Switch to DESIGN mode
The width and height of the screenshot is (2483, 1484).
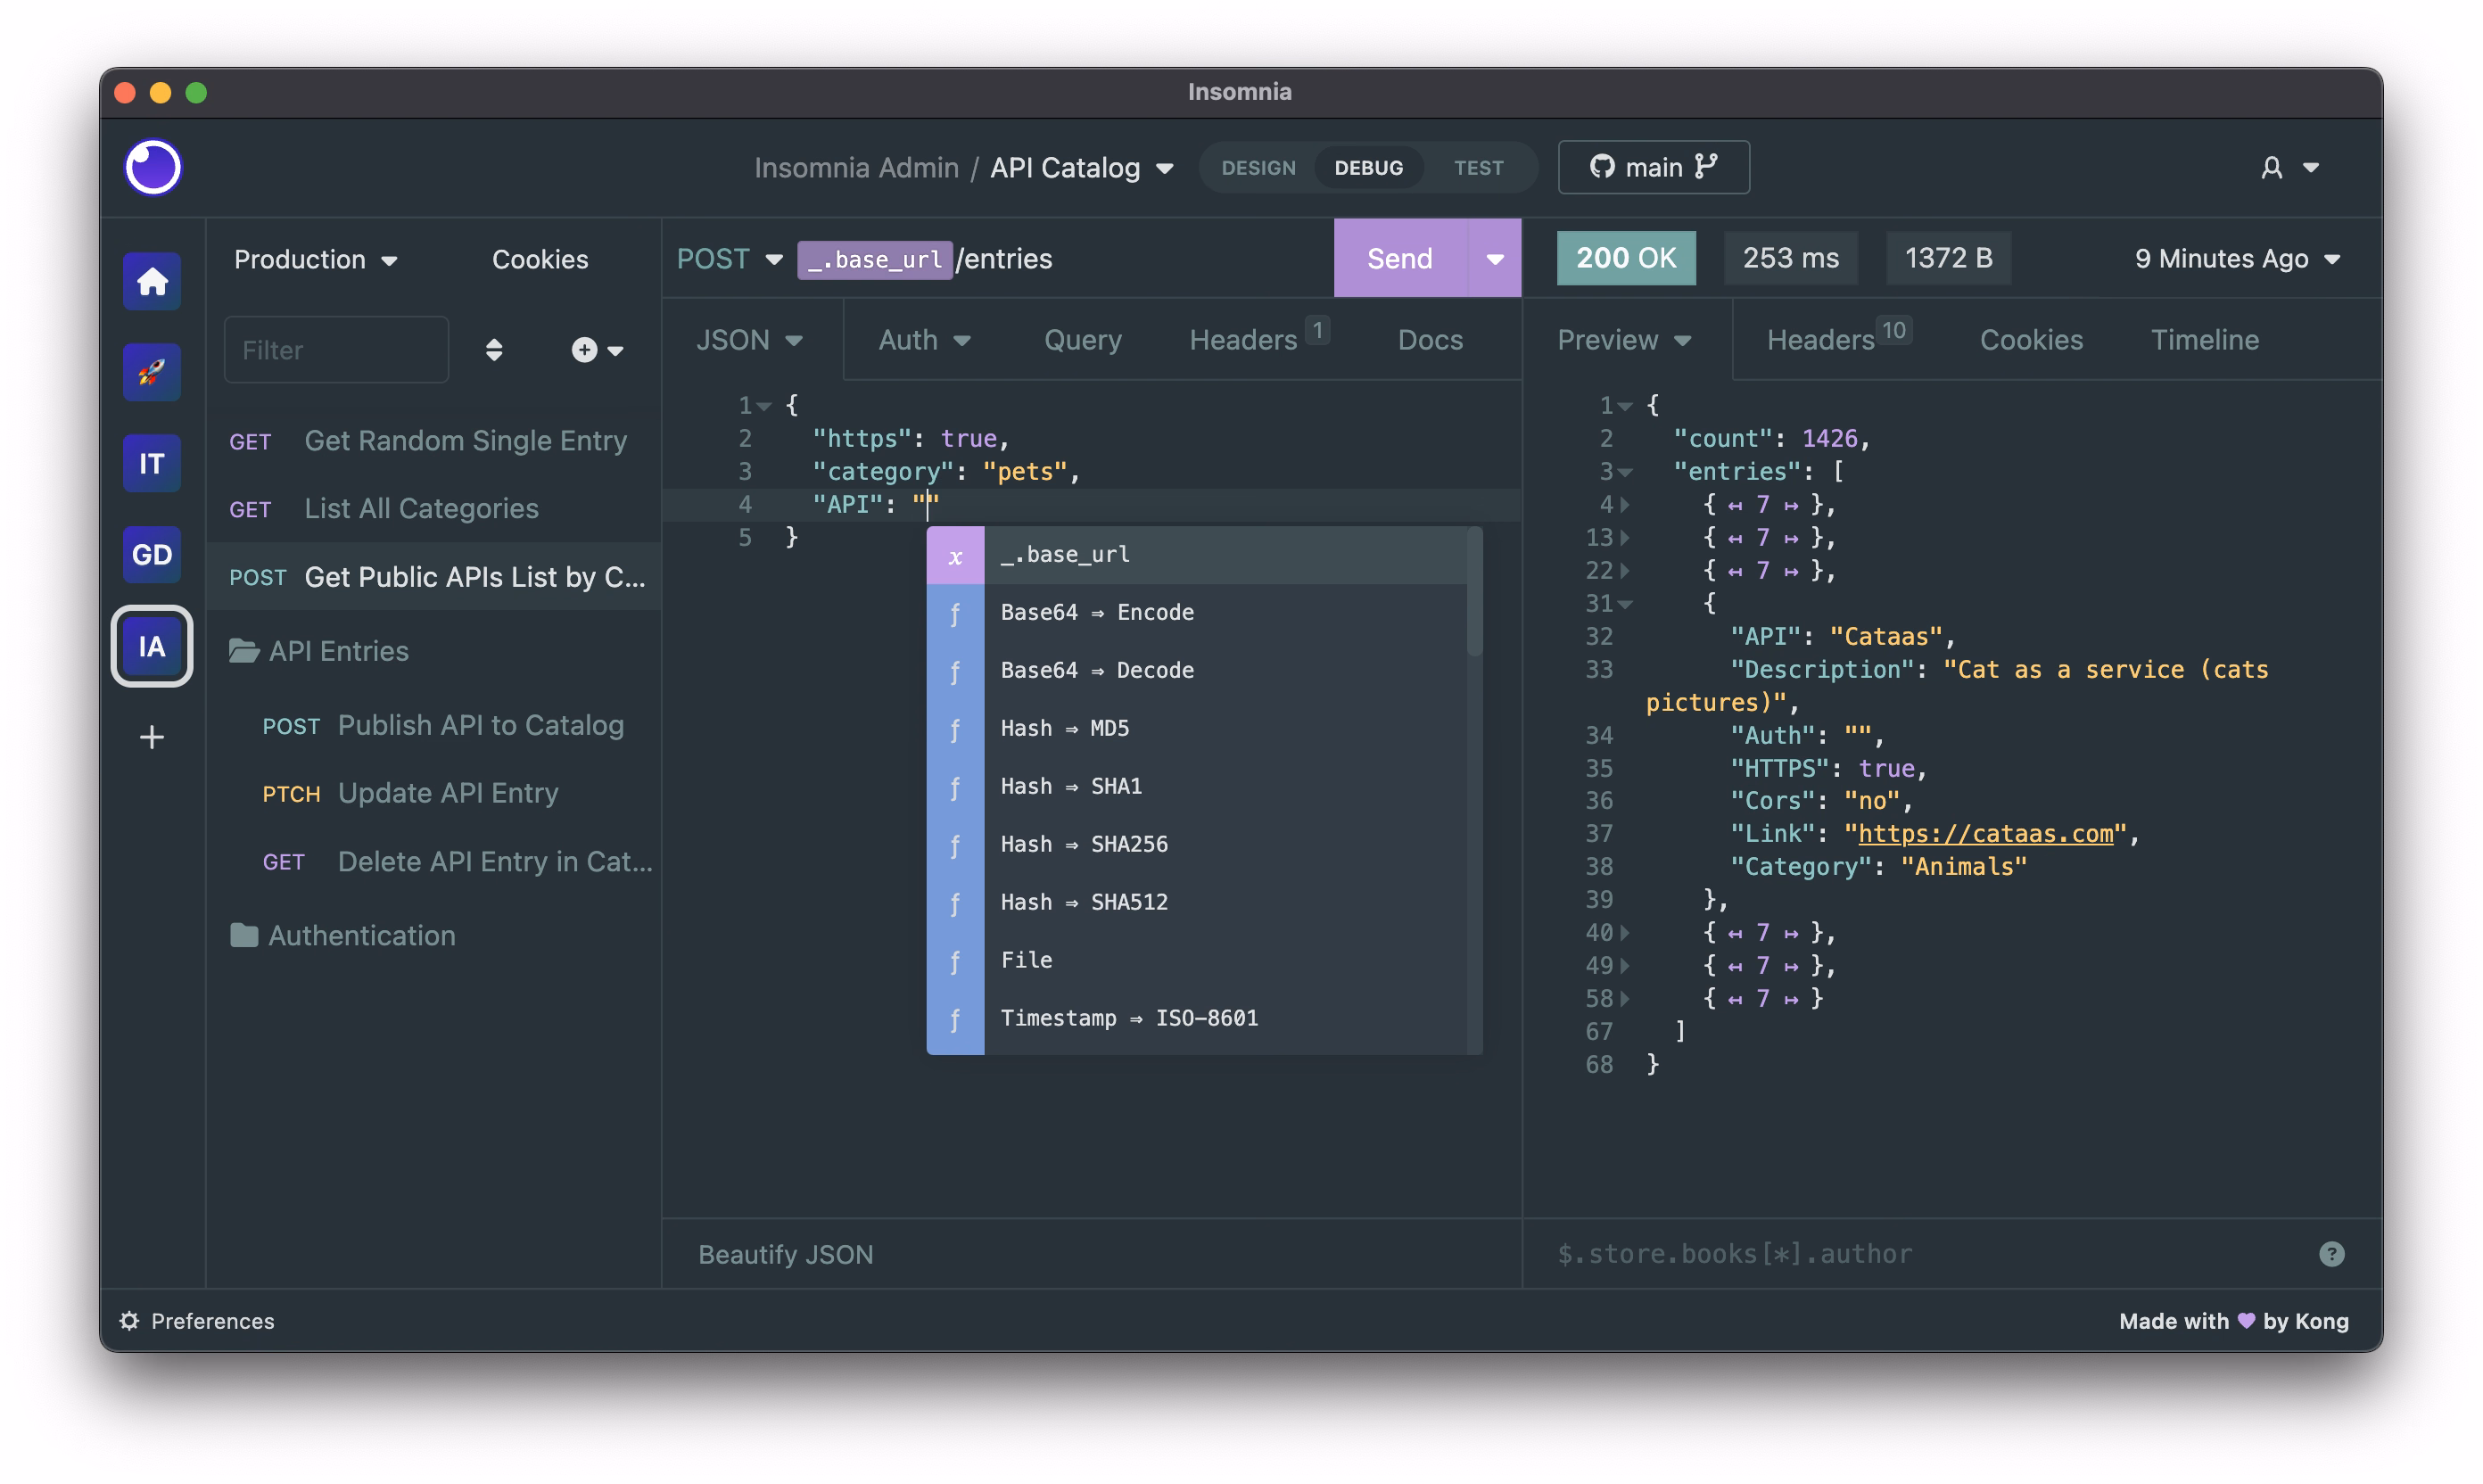[x=1258, y=167]
